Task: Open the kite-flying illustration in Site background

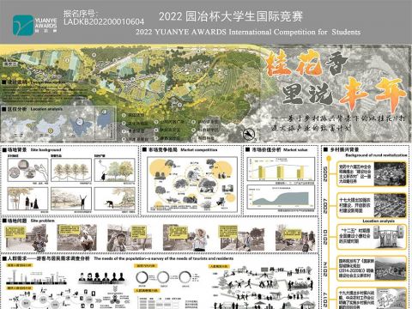Action: click(x=115, y=170)
